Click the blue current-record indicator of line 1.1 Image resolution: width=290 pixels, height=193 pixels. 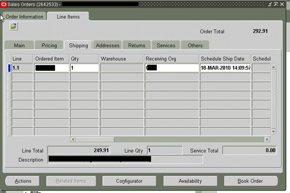pyautogui.click(x=9, y=68)
